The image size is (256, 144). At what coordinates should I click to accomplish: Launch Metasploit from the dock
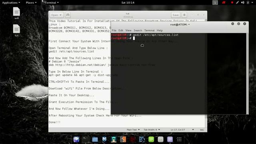pos(104,139)
